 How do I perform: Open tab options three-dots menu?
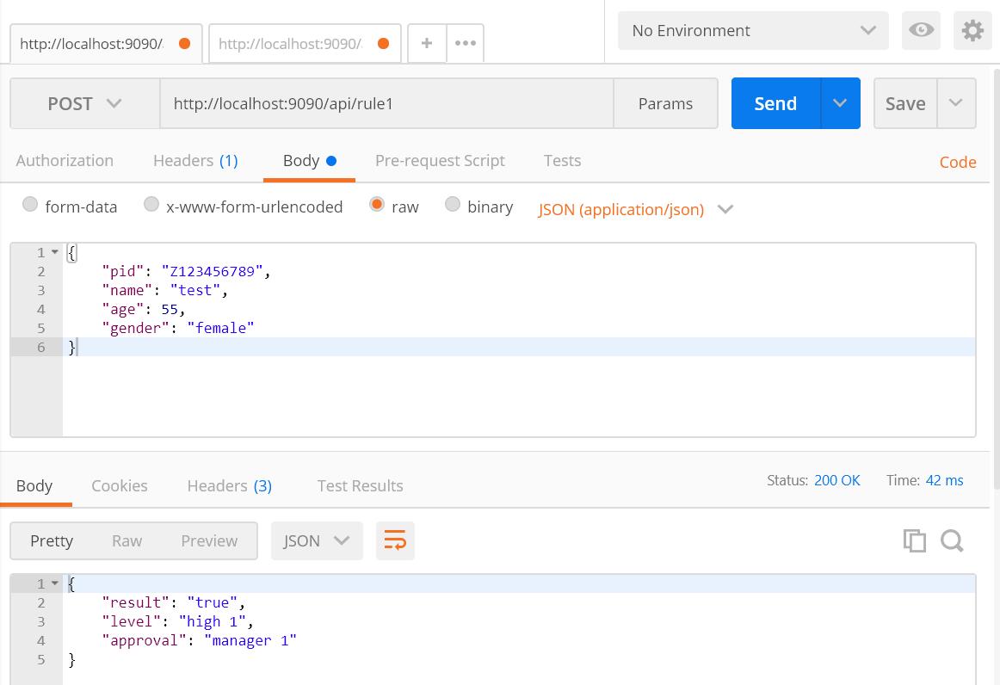[x=466, y=43]
